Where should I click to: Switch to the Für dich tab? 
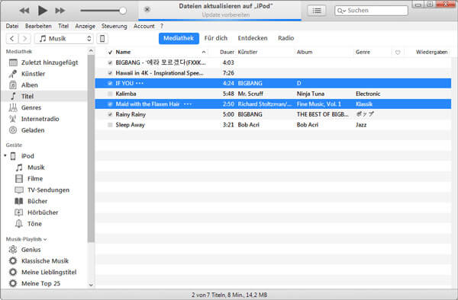click(x=216, y=38)
